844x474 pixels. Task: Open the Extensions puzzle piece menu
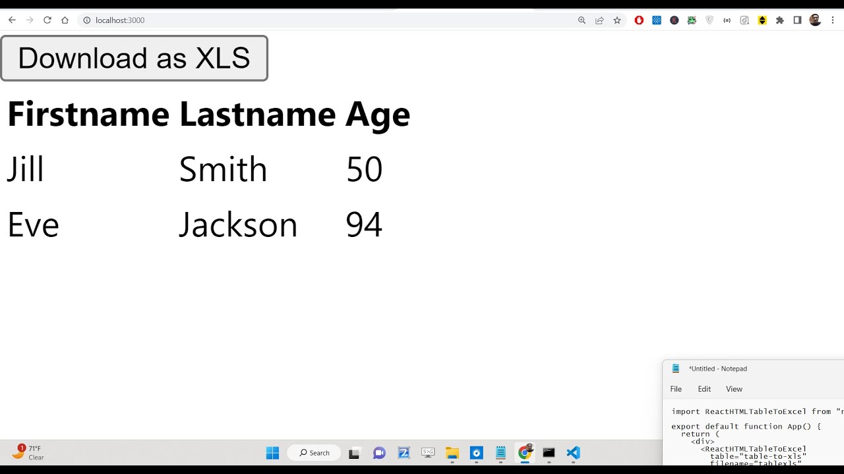[x=780, y=20]
